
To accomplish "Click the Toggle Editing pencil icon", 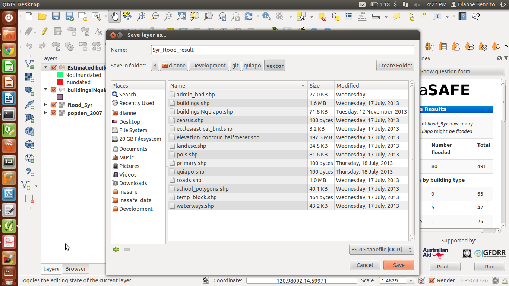I will (44, 31).
